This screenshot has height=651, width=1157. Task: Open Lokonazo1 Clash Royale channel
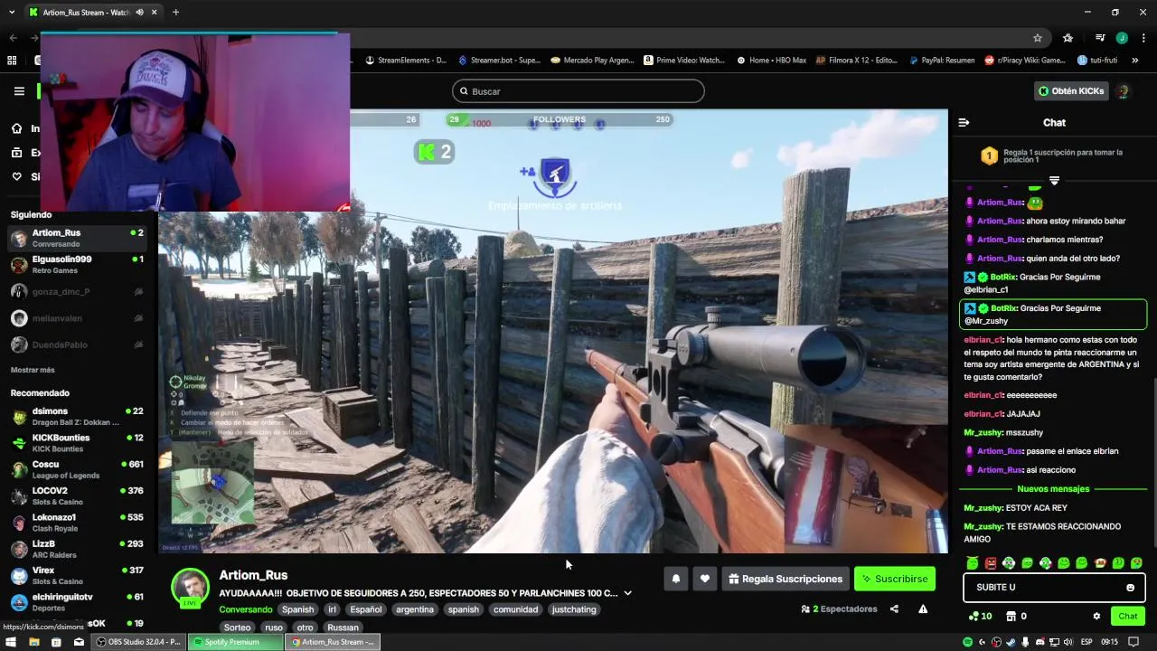pyautogui.click(x=77, y=523)
